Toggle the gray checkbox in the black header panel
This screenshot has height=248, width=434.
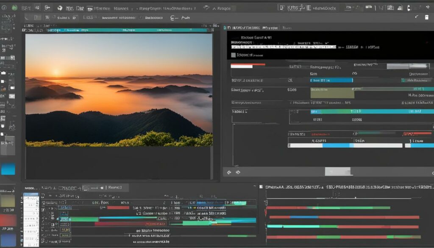[233, 55]
